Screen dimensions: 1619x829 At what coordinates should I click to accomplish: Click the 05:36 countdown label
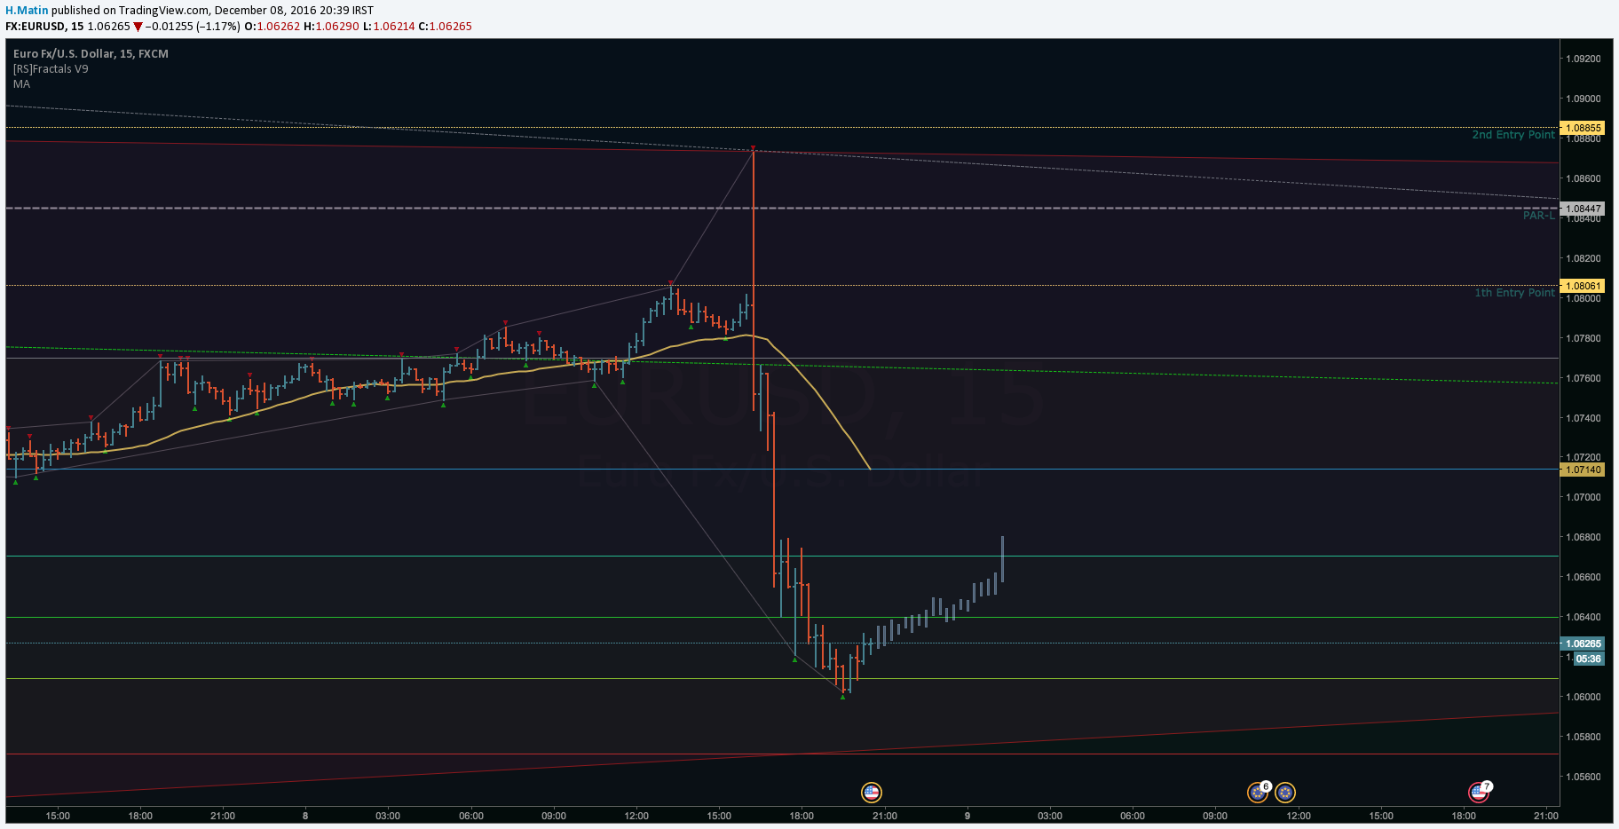click(1589, 659)
